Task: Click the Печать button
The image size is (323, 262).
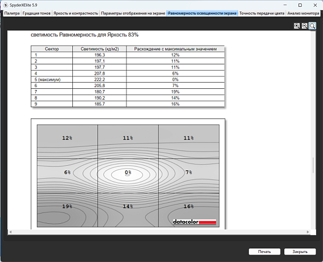Action: coord(264,252)
